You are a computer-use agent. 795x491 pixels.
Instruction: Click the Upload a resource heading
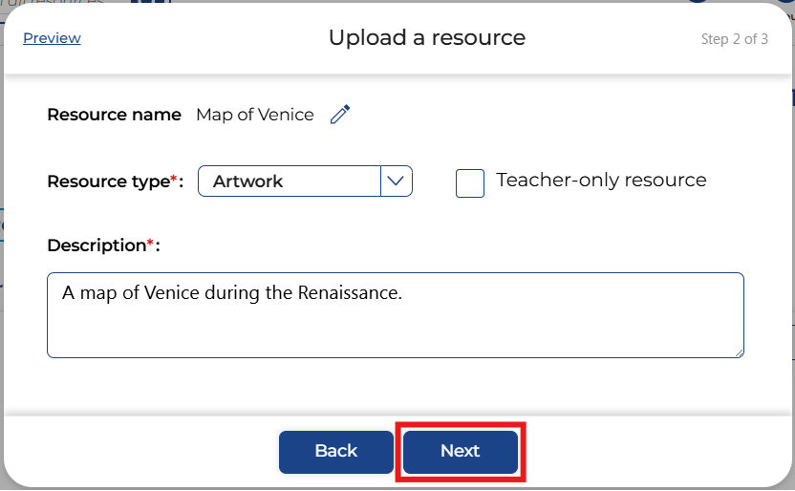tap(427, 38)
